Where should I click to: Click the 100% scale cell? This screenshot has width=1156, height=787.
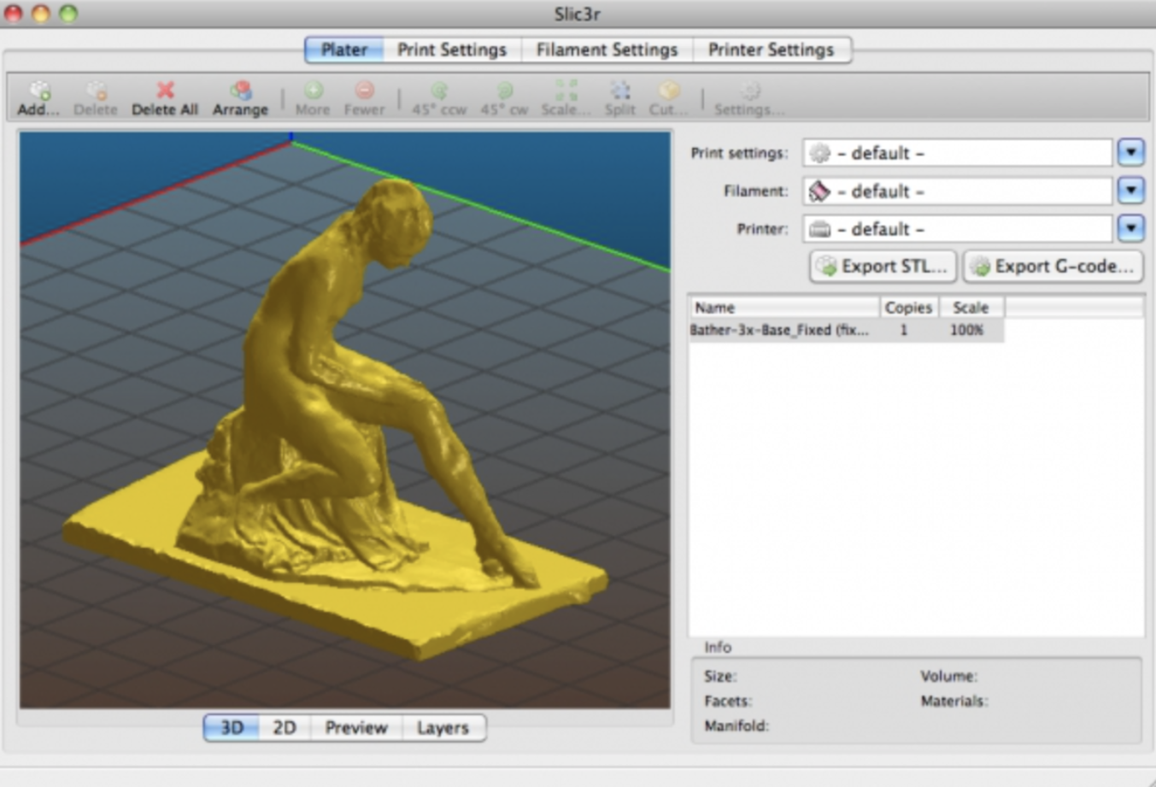(967, 330)
